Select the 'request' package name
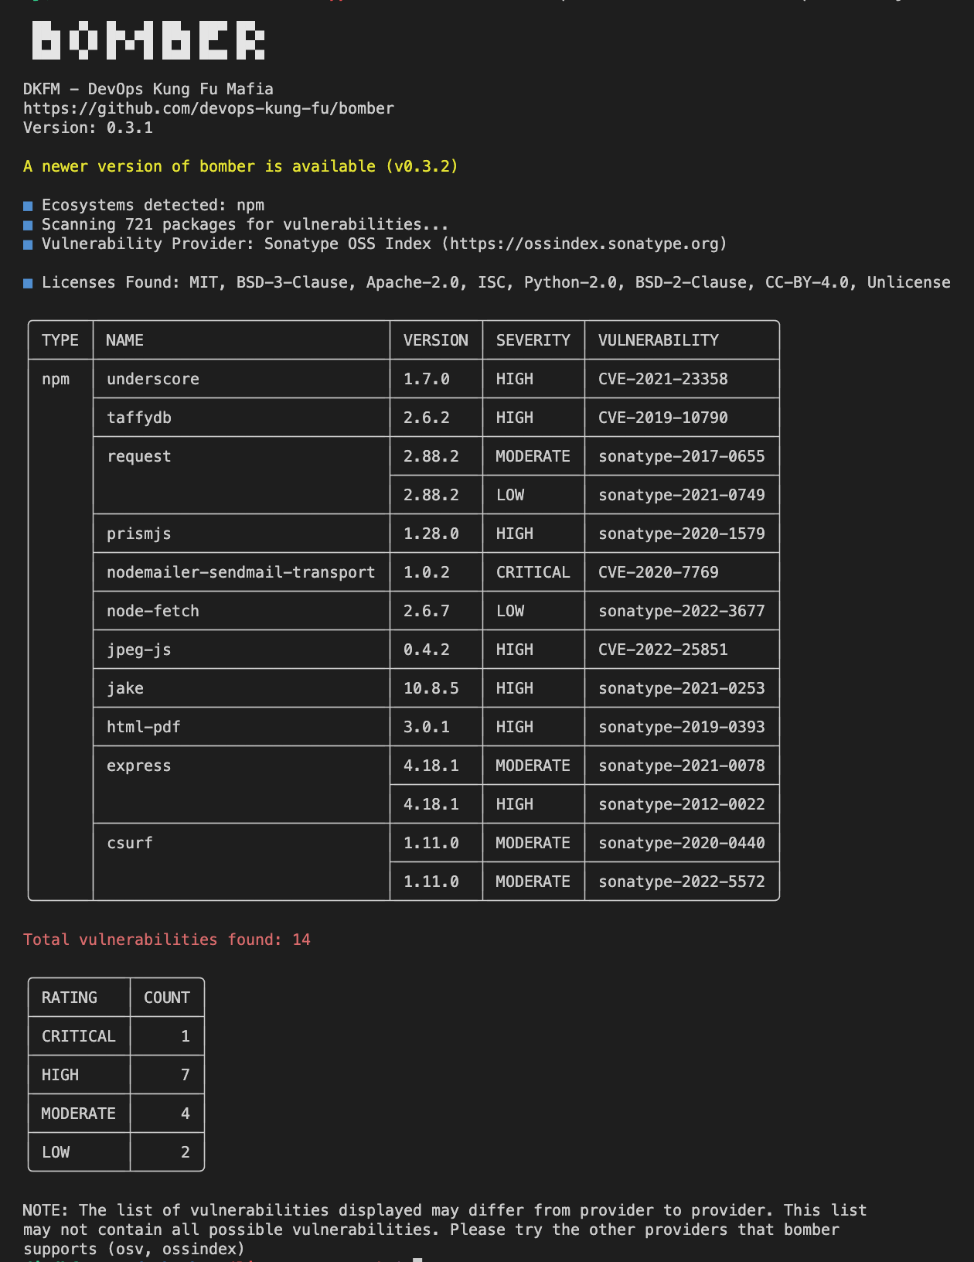 coord(139,456)
